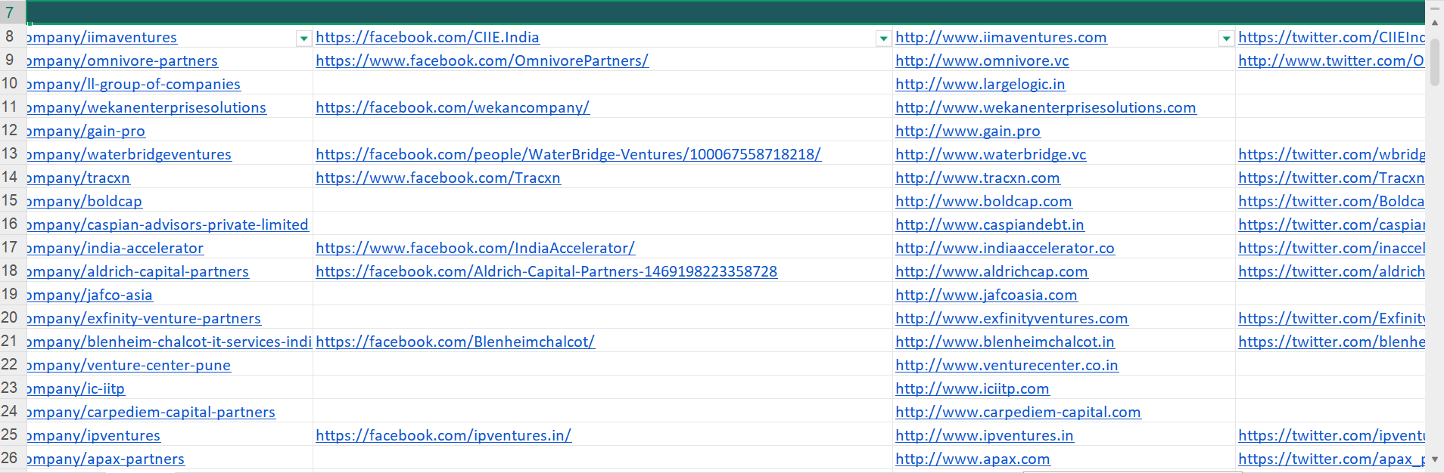1444x473 pixels.
Task: Open http://www.ipventures.in website link
Action: pos(985,436)
